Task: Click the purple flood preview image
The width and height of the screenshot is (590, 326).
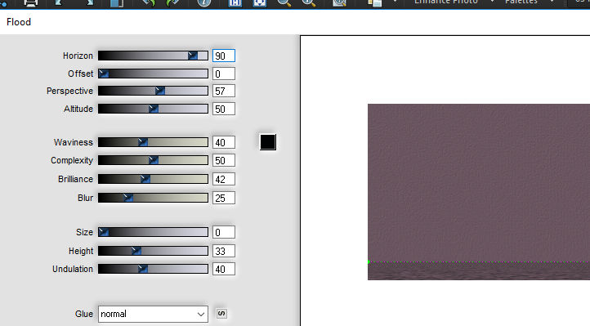Action: [479, 192]
